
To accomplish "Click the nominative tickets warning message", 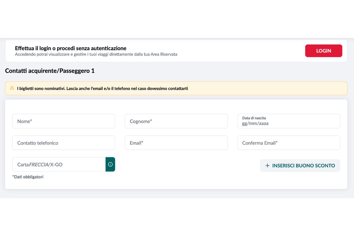I will click(x=102, y=88).
